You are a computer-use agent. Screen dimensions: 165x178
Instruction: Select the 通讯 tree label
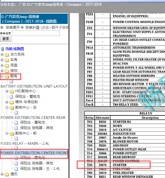pos(14,174)
